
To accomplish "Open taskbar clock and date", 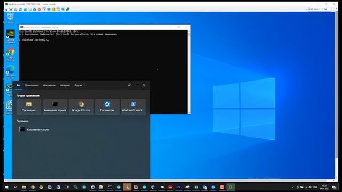I will point(324,187).
